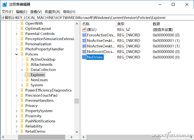The width and height of the screenshot is (194, 140).
Task: Select the Reliability key label
Action: click(x=34, y=126)
